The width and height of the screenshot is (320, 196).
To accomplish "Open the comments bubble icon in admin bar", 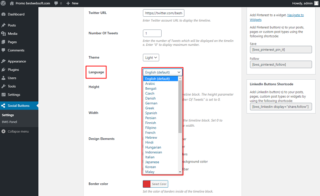I will click(56, 4).
